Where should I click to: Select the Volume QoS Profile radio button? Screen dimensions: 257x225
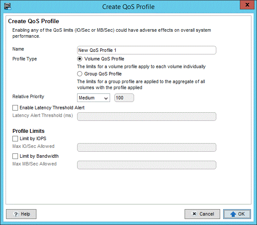80,59
